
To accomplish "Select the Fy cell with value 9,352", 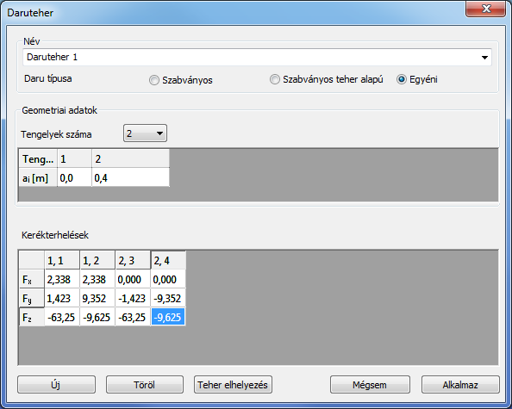I will [97, 299].
